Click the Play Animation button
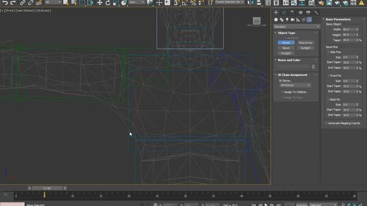Image resolution: width=367 pixels, height=206 pixels. (x=266, y=205)
